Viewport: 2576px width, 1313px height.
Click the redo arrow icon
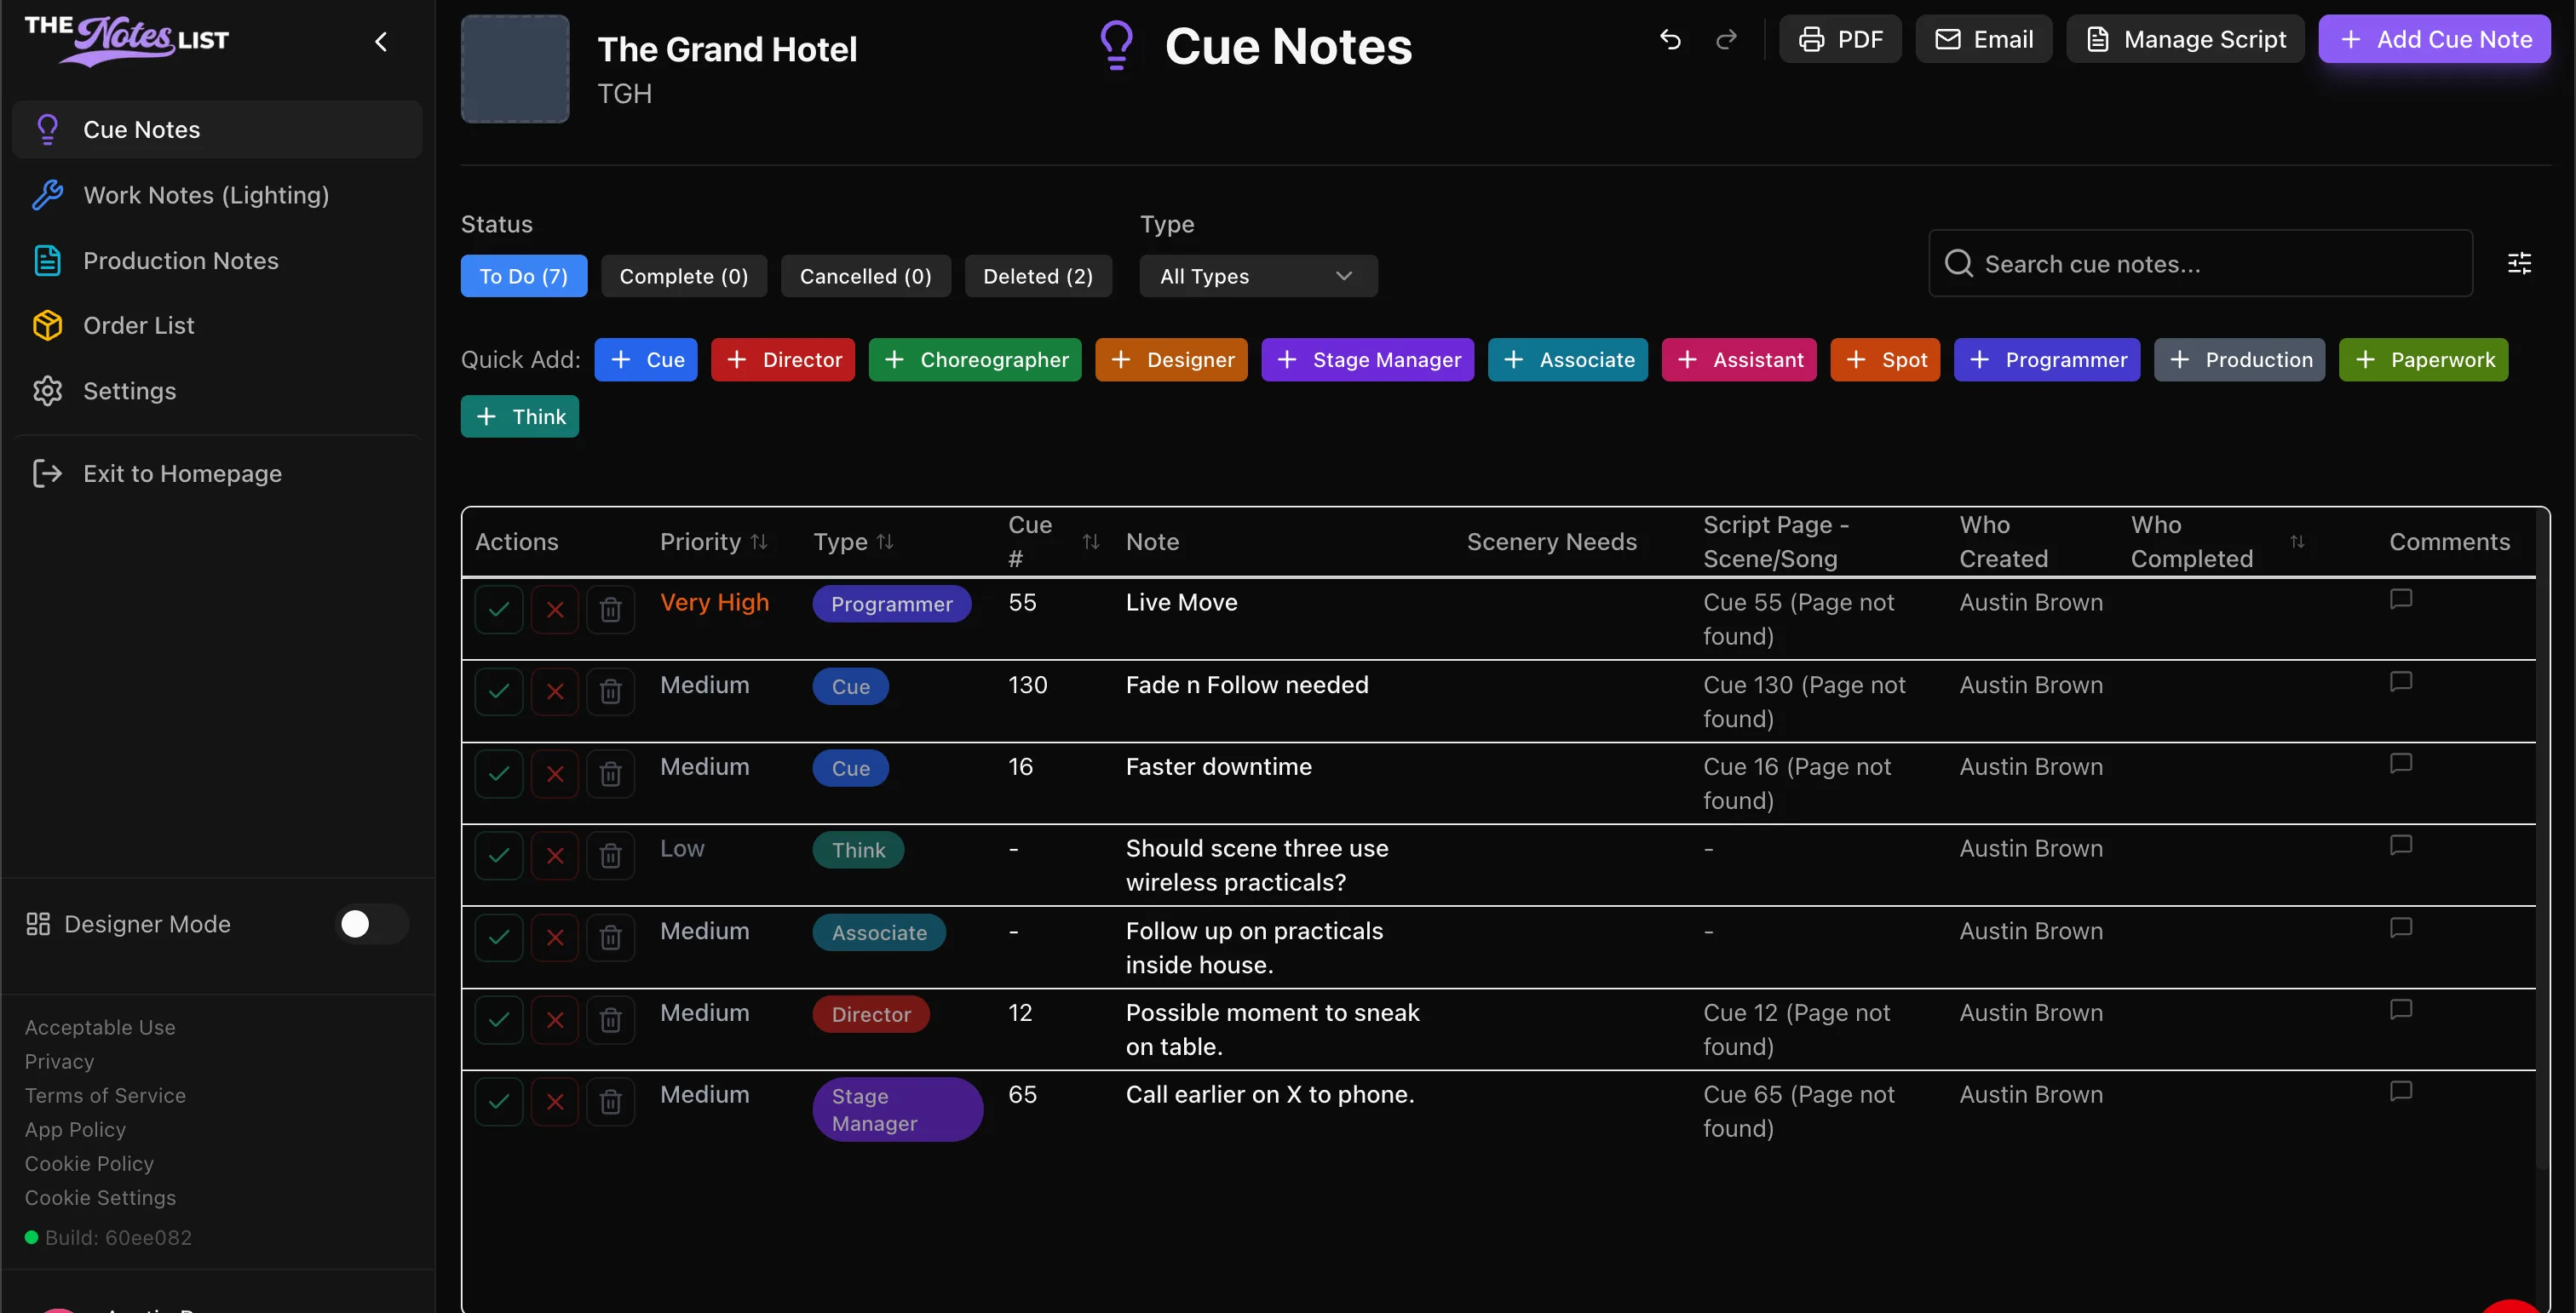[x=1726, y=39]
